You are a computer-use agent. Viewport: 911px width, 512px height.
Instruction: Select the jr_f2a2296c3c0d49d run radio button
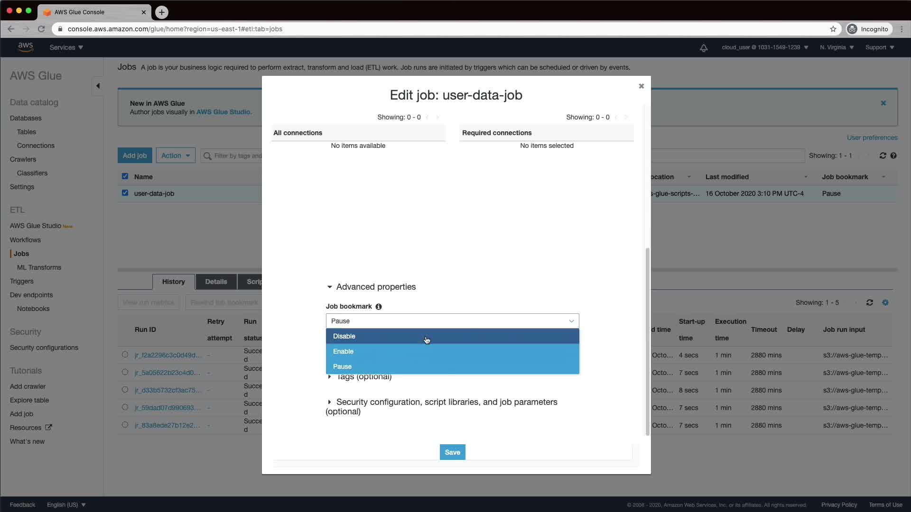point(125,355)
